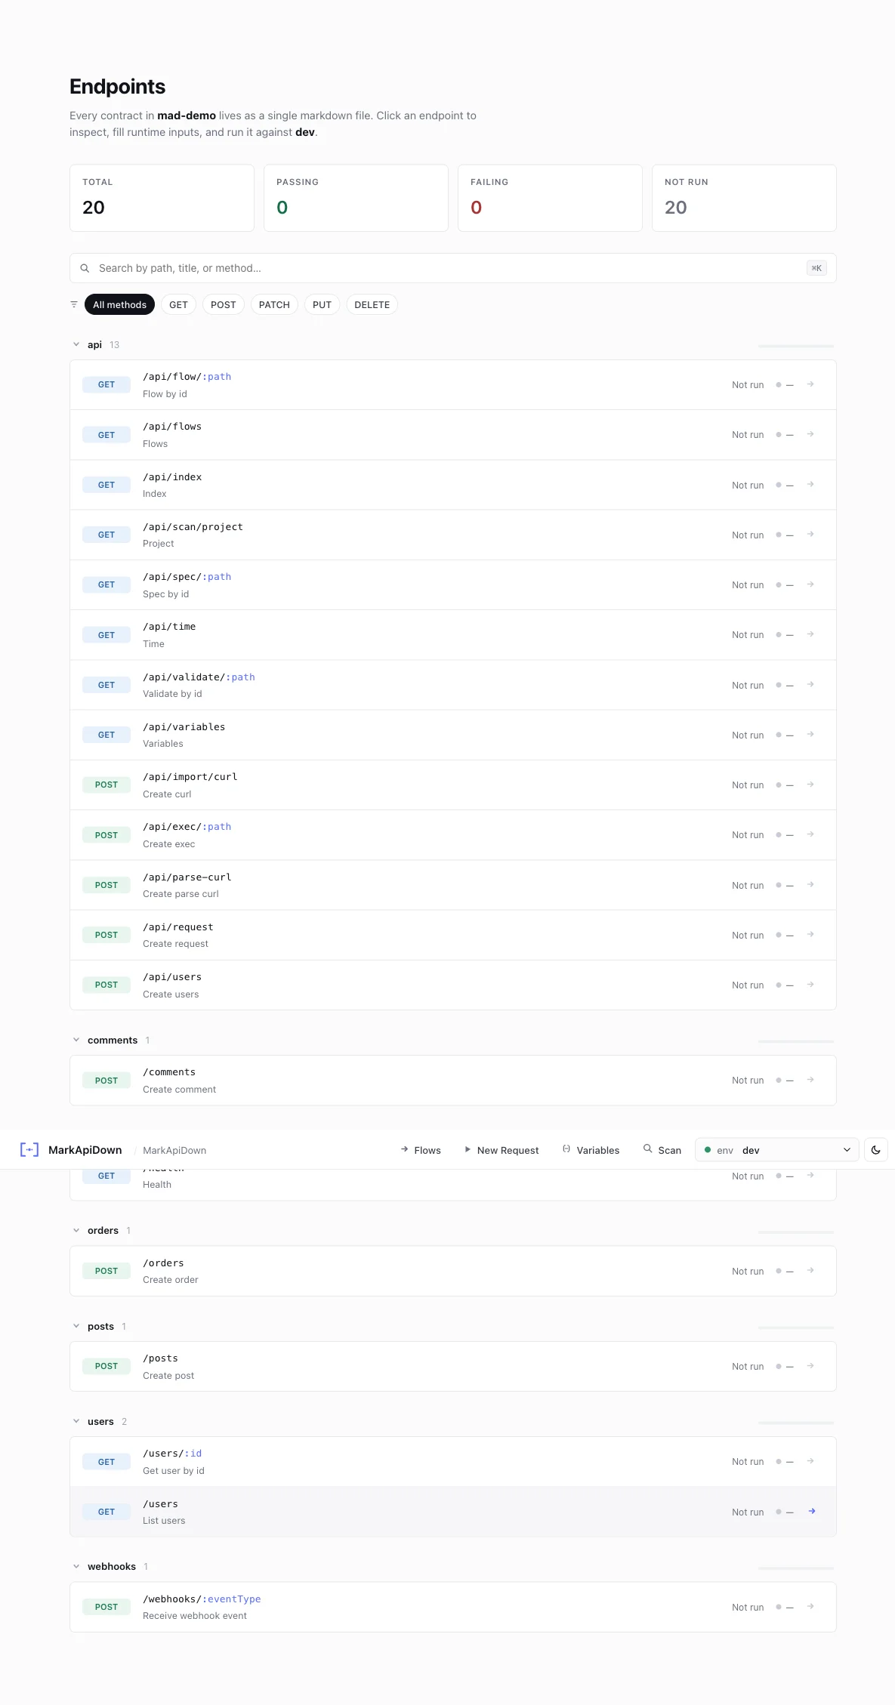The width and height of the screenshot is (895, 1705).
Task: Click the arrow icon on /webhooks/:eventType row
Action: 810,1606
